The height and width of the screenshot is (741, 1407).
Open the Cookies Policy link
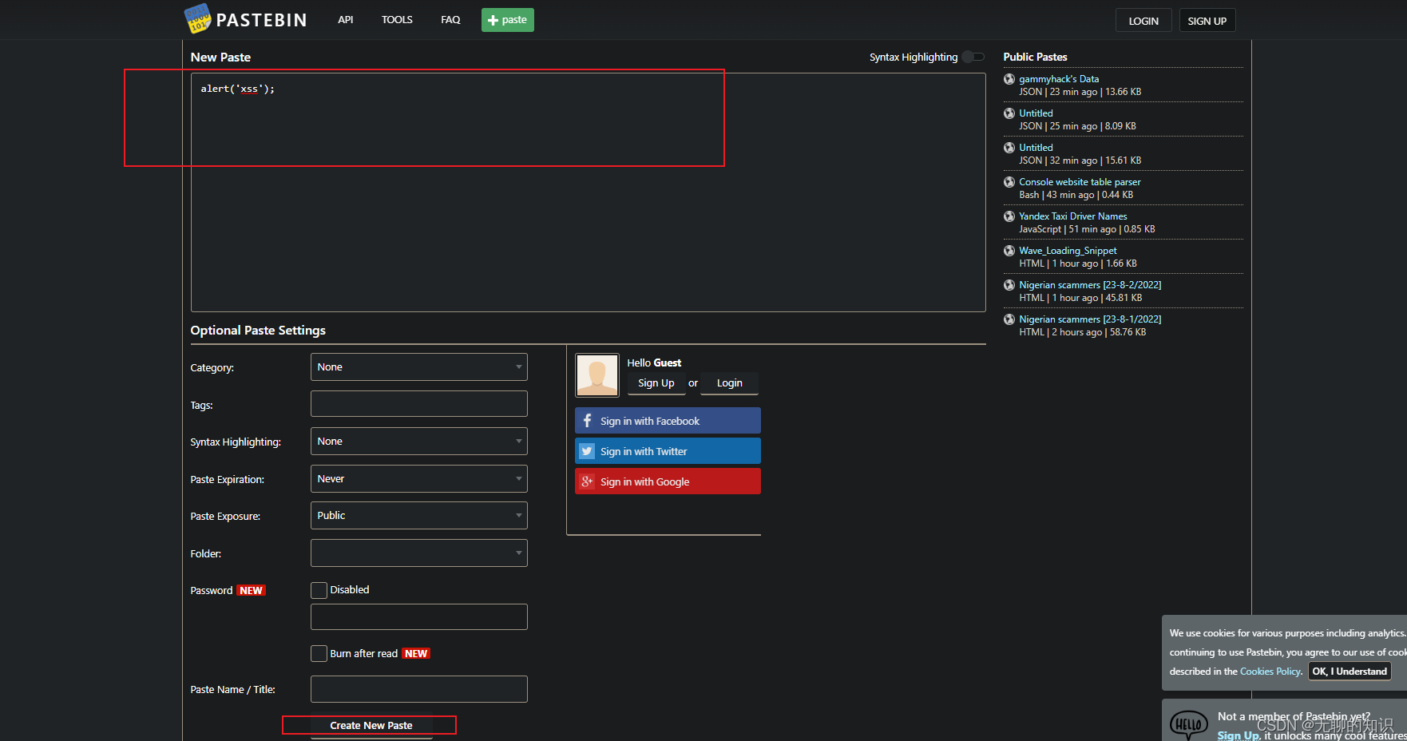pos(1270,672)
